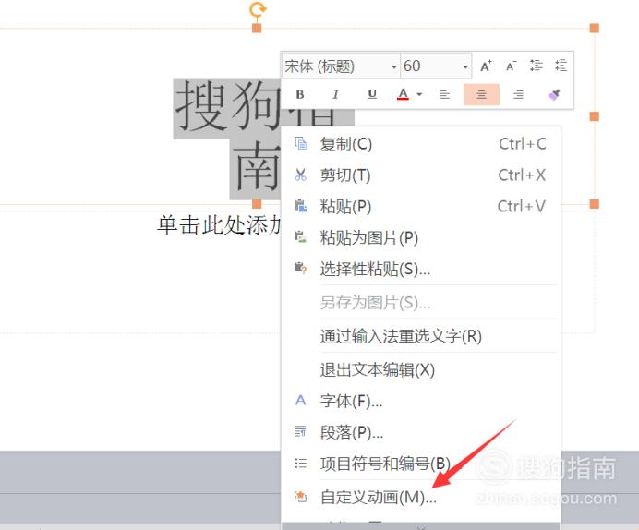Apply the red font color A button
This screenshot has width=639, height=530.
click(x=403, y=94)
